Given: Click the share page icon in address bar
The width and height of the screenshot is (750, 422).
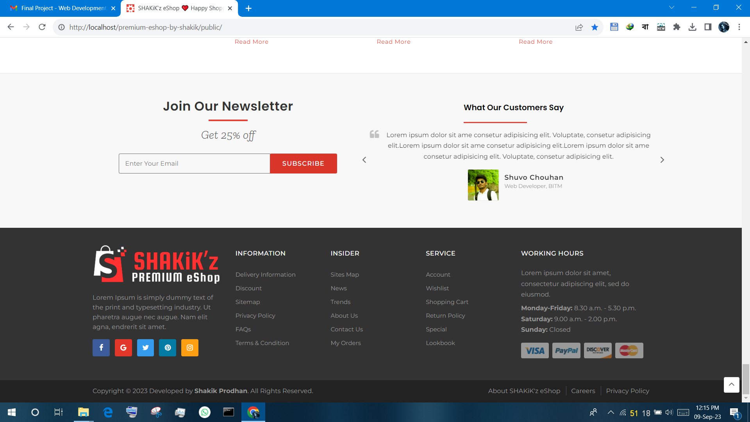Looking at the screenshot, I should [579, 27].
